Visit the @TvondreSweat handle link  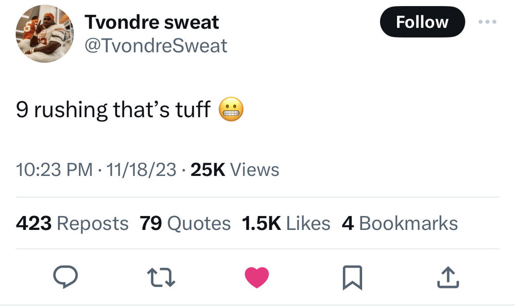tap(155, 46)
